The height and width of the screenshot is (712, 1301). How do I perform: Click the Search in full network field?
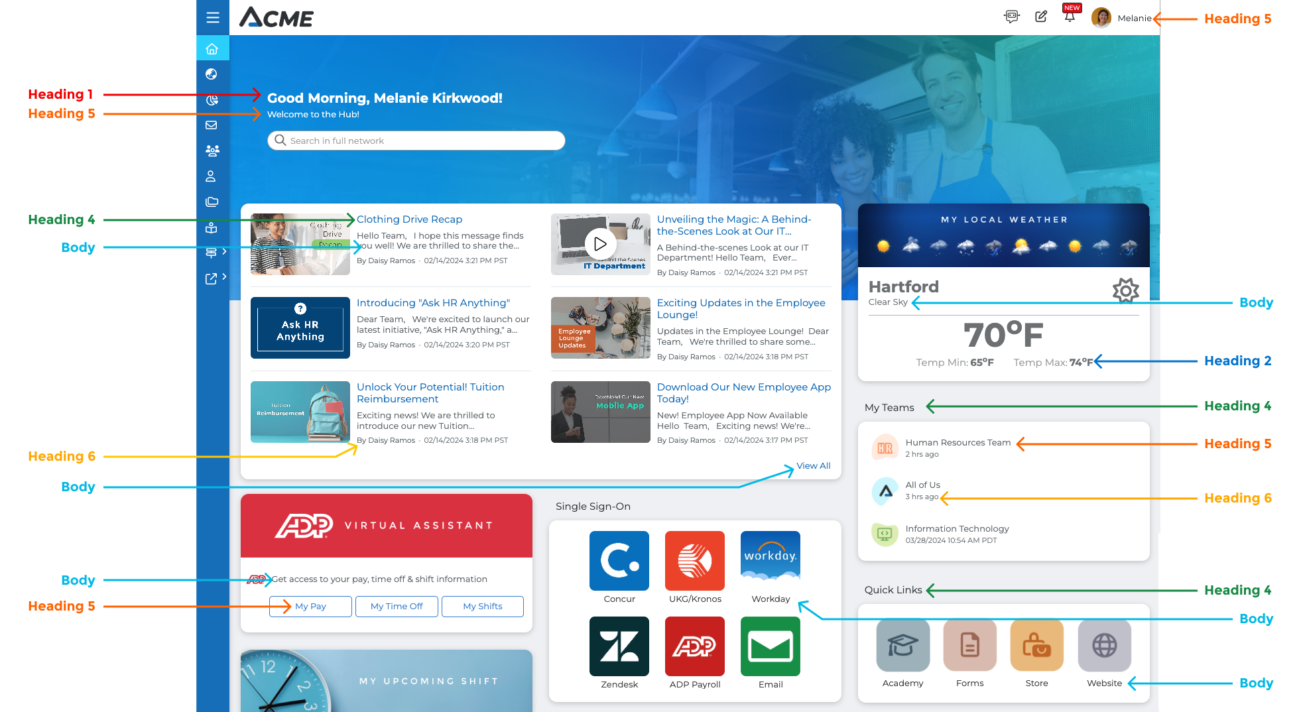416,141
